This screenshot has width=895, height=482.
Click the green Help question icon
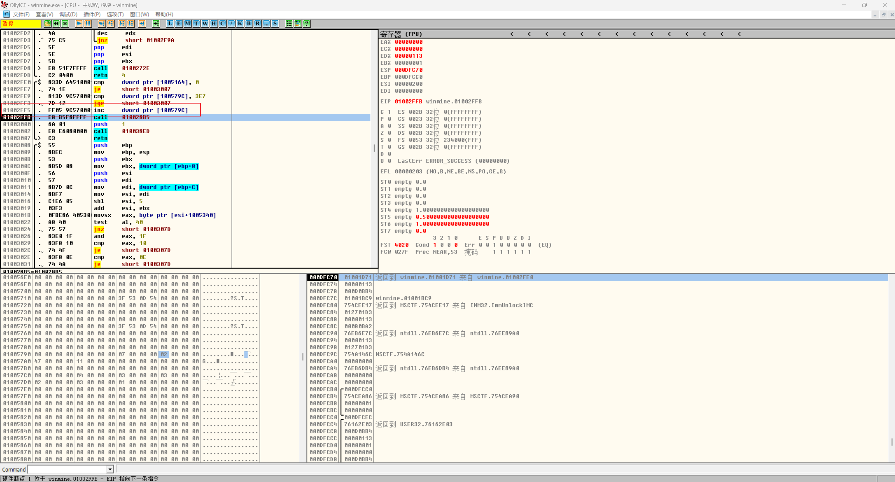click(x=307, y=23)
